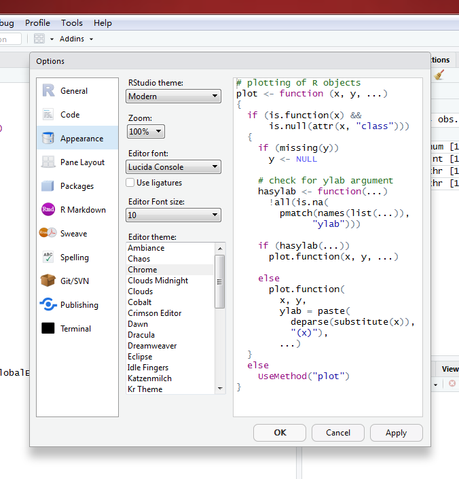
Task: Go to the Packages section
Action: coord(77,185)
